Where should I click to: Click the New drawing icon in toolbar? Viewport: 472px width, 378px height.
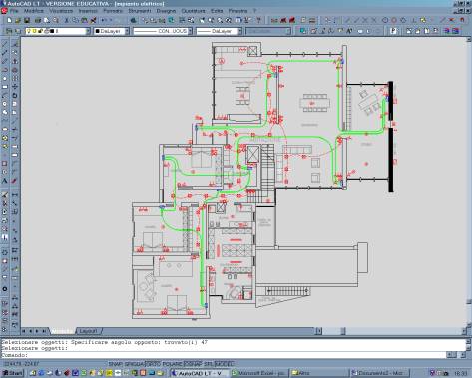click(x=9, y=21)
